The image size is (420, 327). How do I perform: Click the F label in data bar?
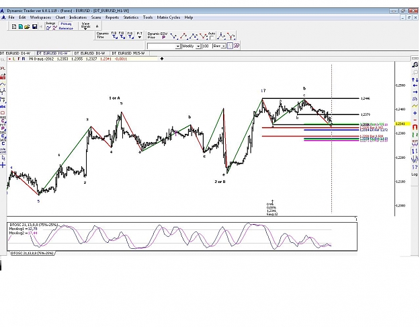coord(19,59)
